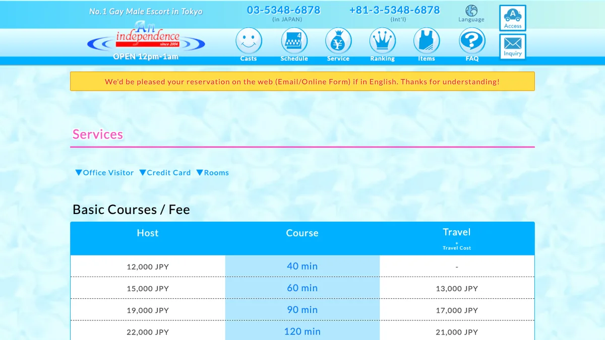This screenshot has width=605, height=340.
Task: Click the Services page heading
Action: coord(98,134)
